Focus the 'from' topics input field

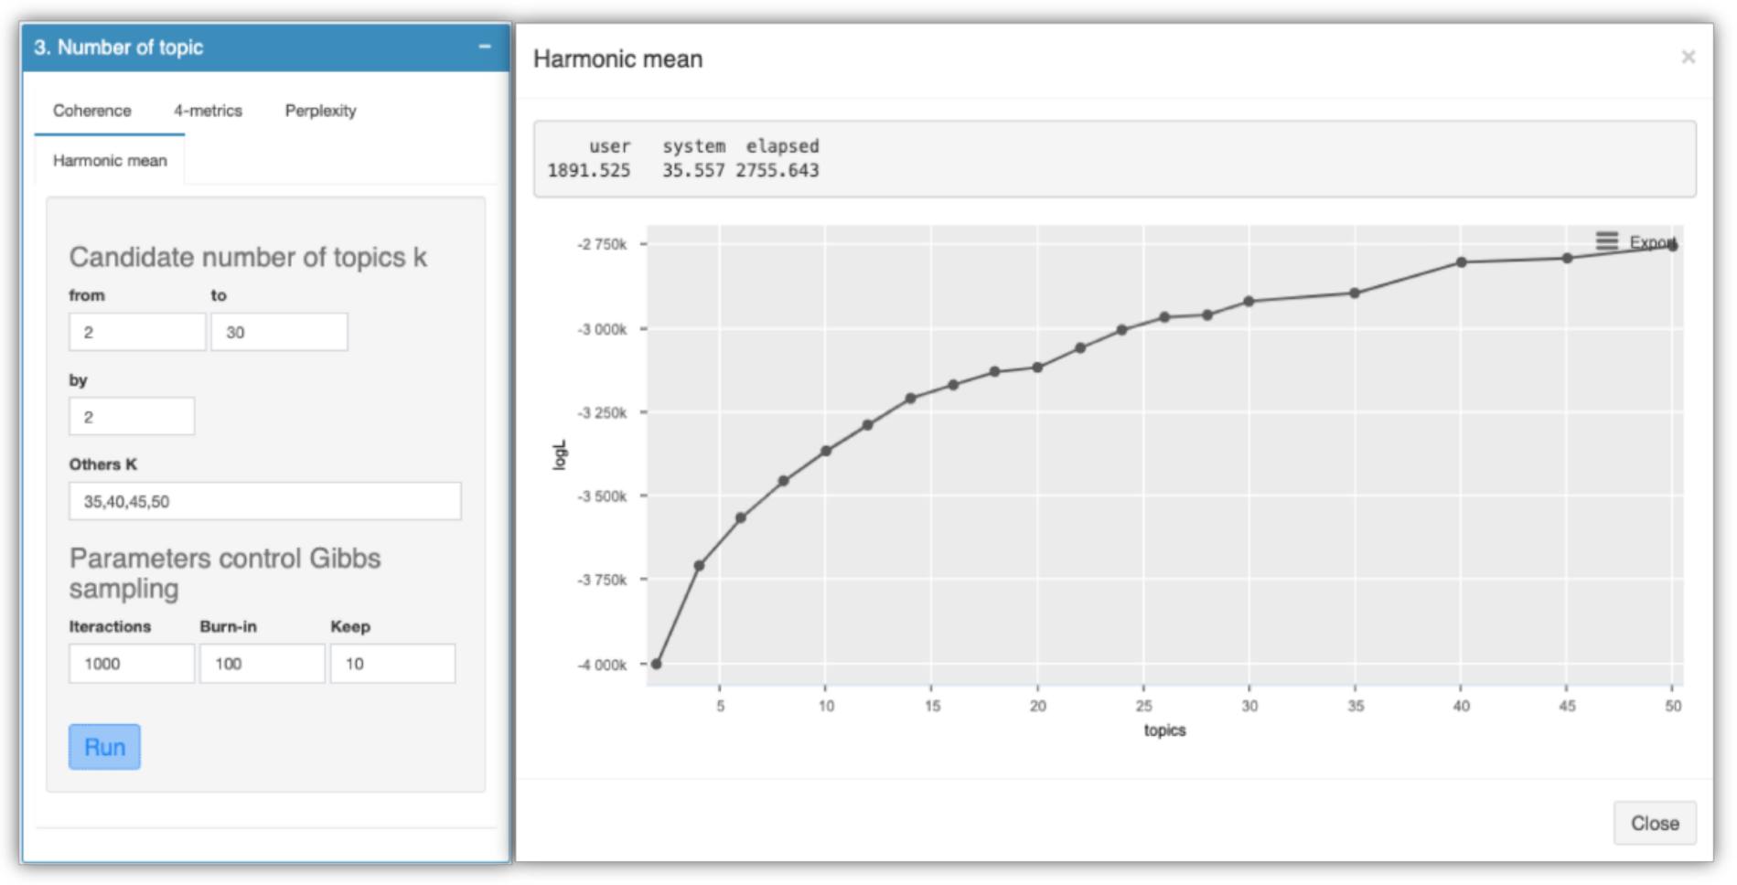click(137, 332)
